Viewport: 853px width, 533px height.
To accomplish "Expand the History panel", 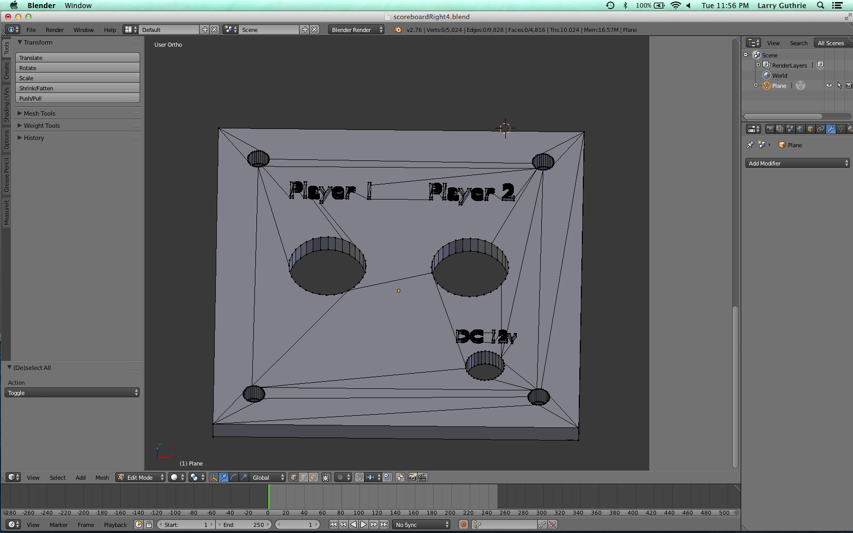I will pos(34,138).
